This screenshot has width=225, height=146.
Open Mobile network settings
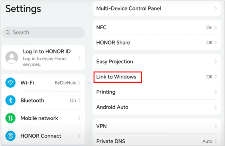pos(43,118)
